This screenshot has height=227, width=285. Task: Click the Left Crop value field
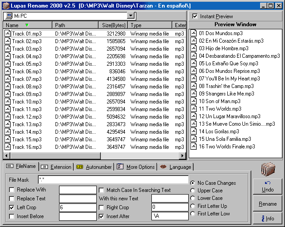(x=78, y=207)
